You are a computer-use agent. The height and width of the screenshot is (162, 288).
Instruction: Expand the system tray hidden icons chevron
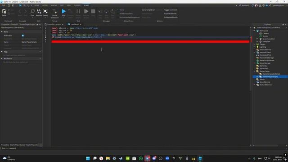click(x=249, y=158)
